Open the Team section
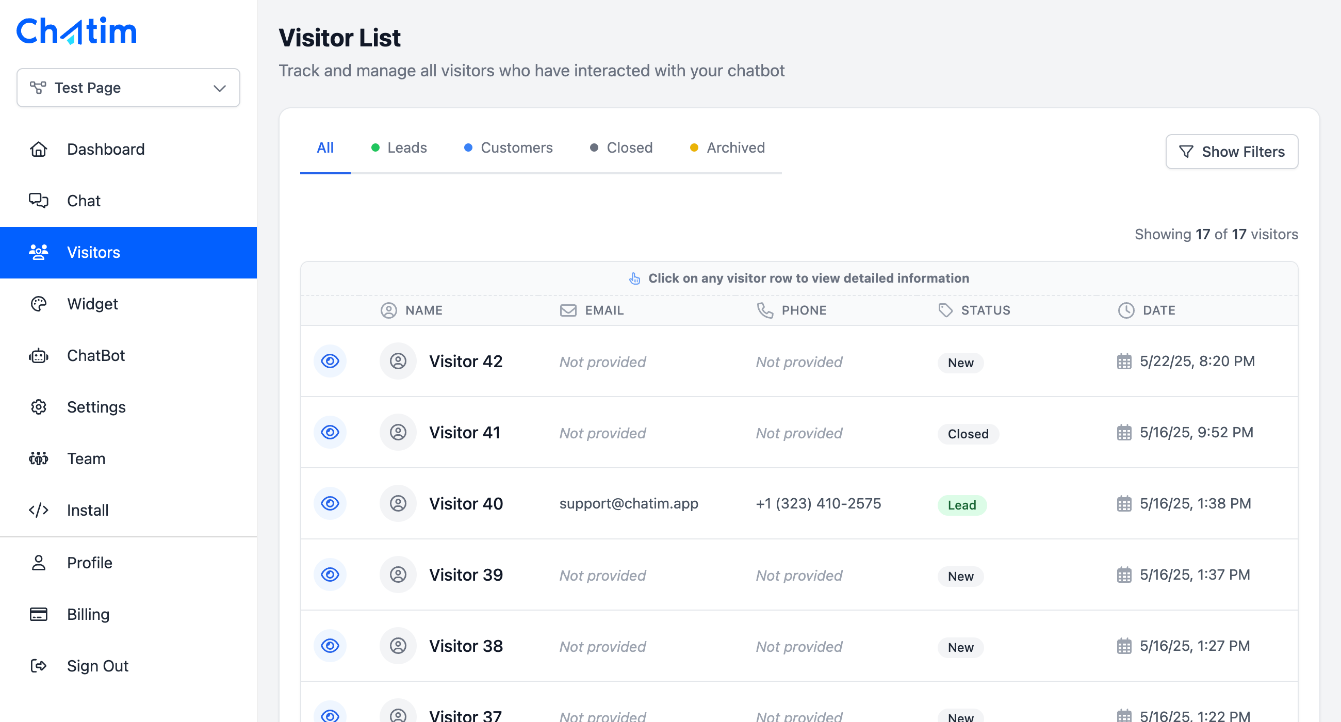 (x=86, y=458)
